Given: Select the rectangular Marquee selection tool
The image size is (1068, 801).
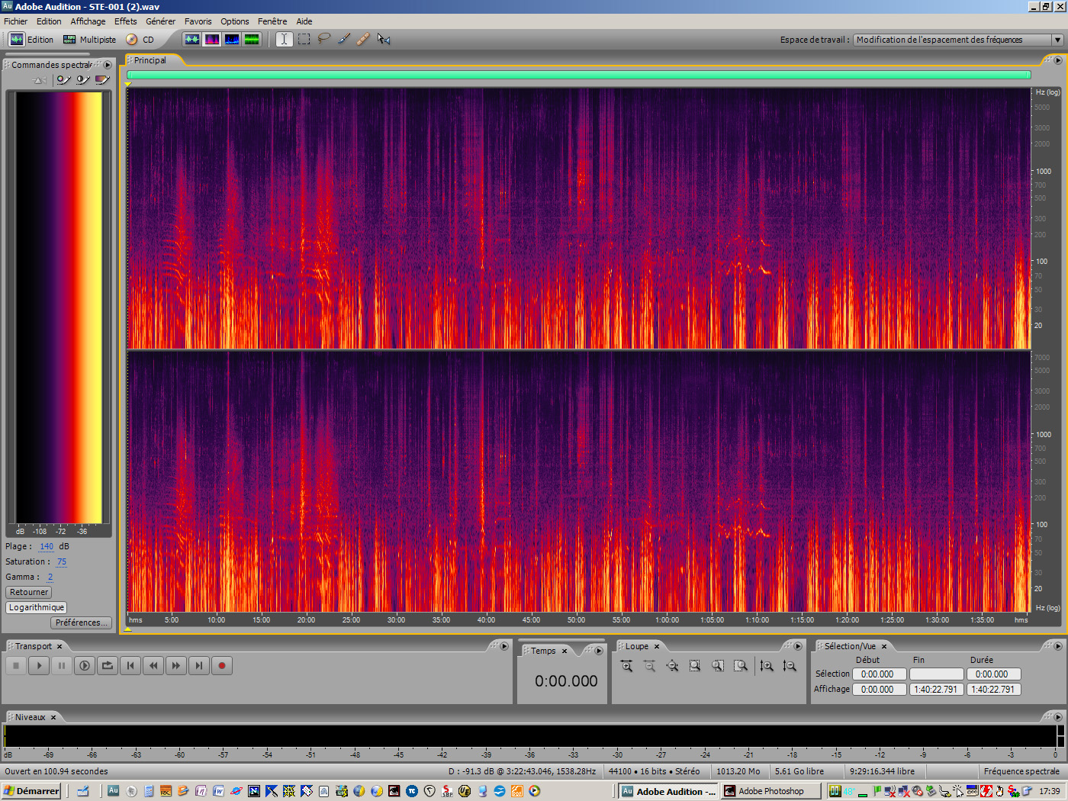Looking at the screenshot, I should coord(303,39).
